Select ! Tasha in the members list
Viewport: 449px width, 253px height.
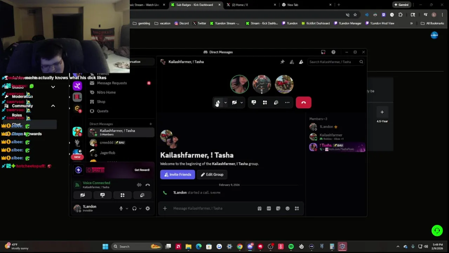click(x=337, y=147)
